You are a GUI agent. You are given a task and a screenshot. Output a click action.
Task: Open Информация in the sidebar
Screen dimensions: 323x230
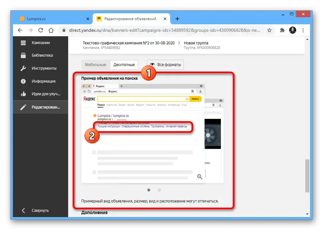click(x=40, y=81)
